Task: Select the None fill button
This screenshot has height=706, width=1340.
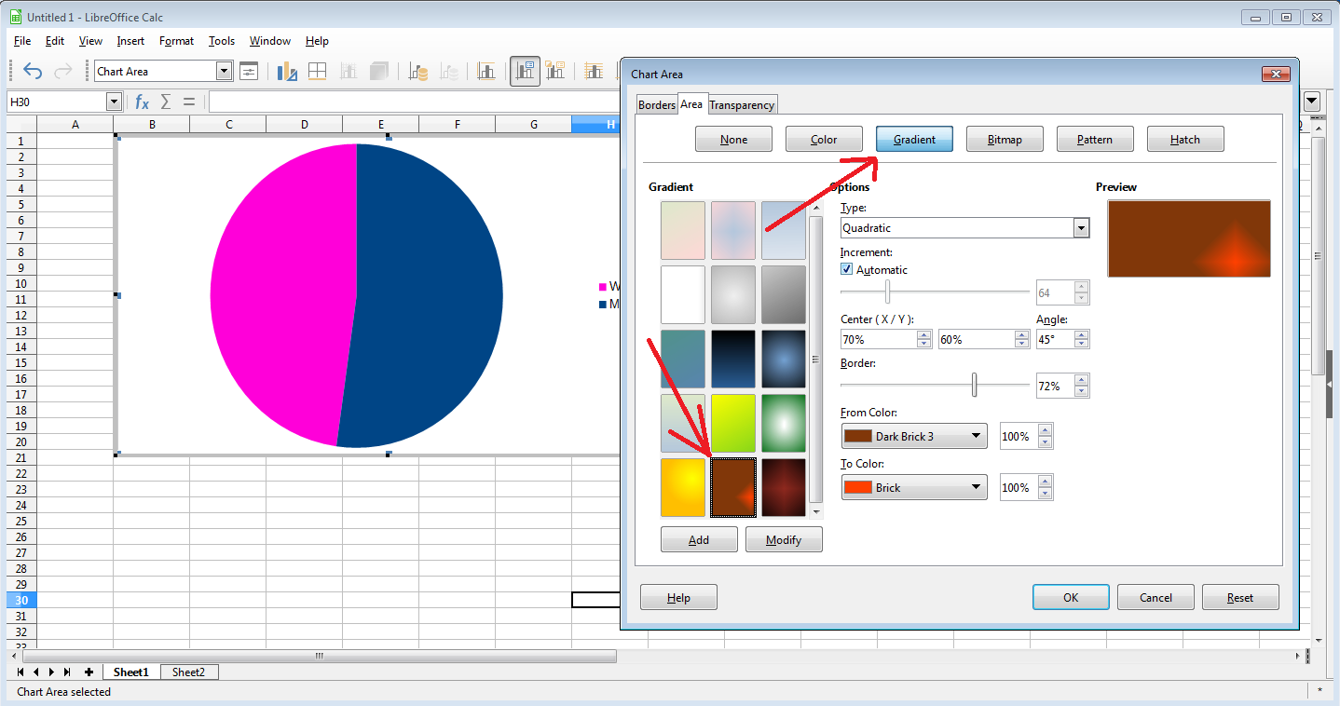Action: (733, 140)
